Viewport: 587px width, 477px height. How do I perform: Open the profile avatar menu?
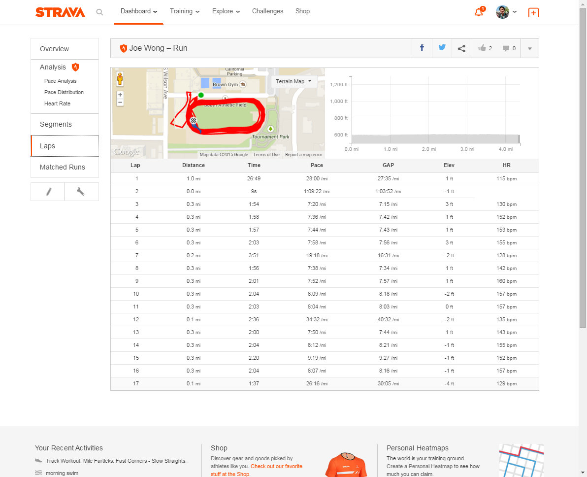coord(506,12)
